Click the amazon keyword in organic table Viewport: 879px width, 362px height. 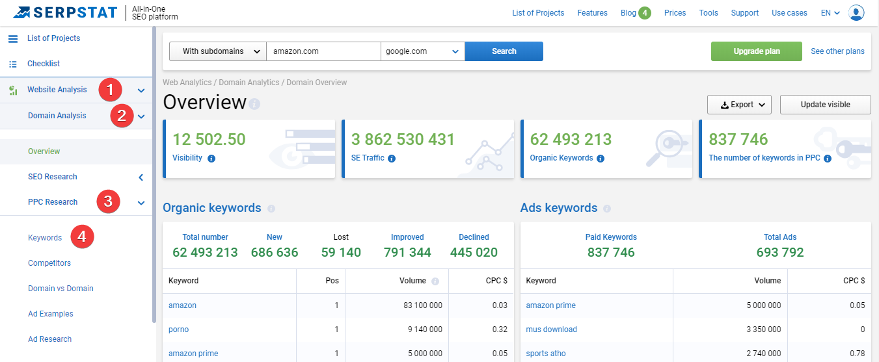(182, 305)
